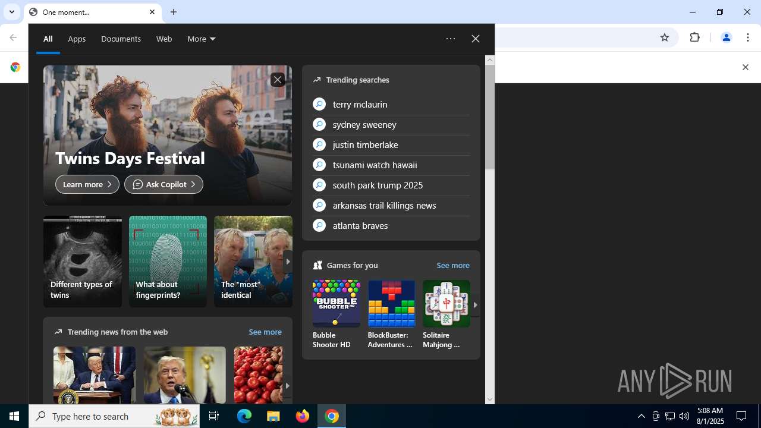The image size is (761, 428).
Task: Open the news thumbnail of signing at desk
Action: 95,375
